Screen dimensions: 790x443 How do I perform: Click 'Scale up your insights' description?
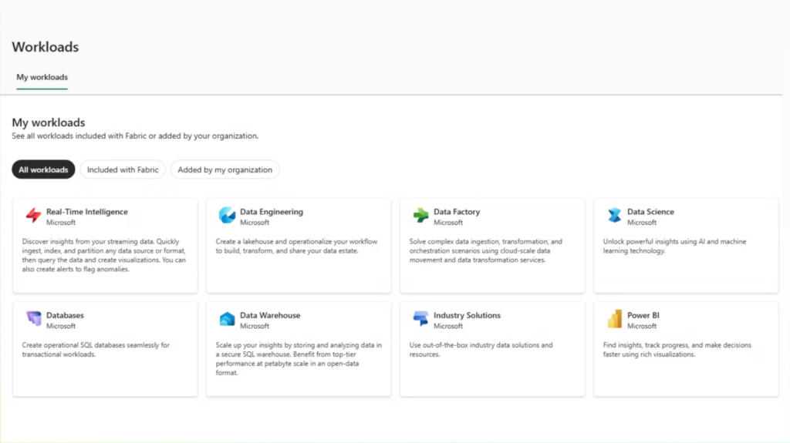(x=299, y=359)
